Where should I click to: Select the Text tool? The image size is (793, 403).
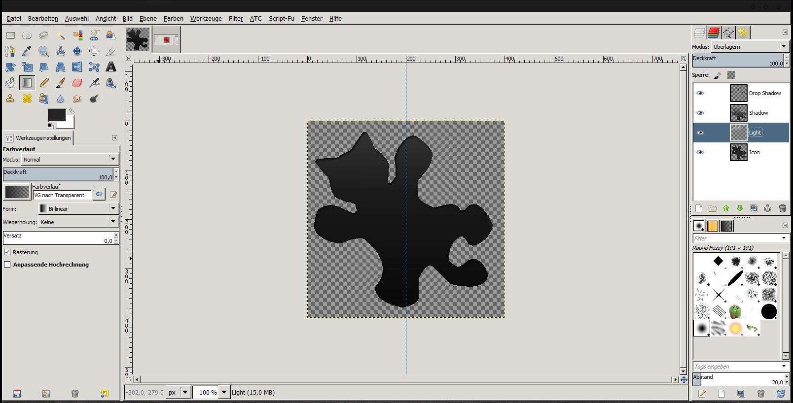click(111, 67)
